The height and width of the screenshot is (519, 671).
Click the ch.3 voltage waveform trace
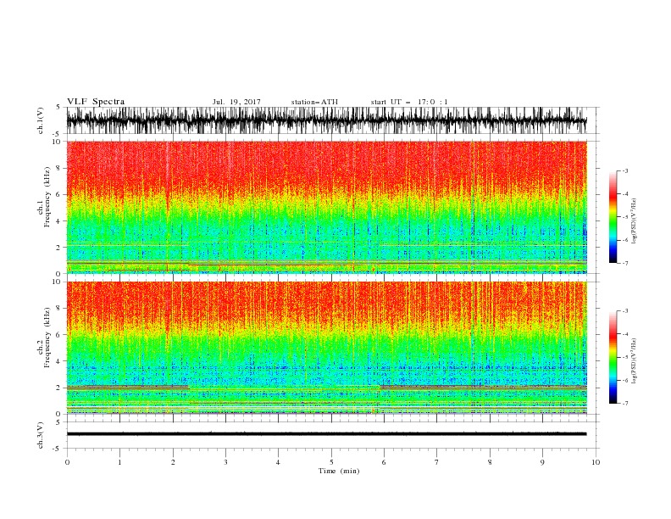coord(326,434)
